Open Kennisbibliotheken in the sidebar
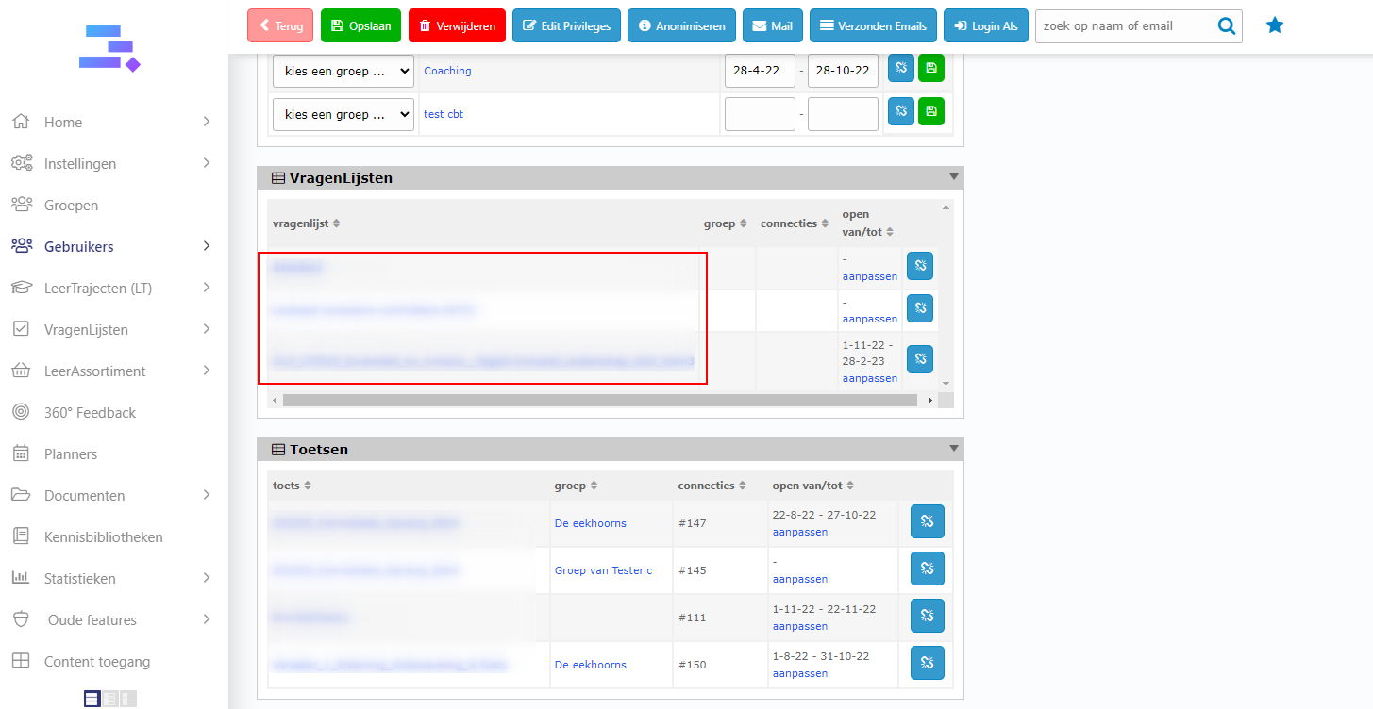The height and width of the screenshot is (709, 1373). click(x=103, y=536)
